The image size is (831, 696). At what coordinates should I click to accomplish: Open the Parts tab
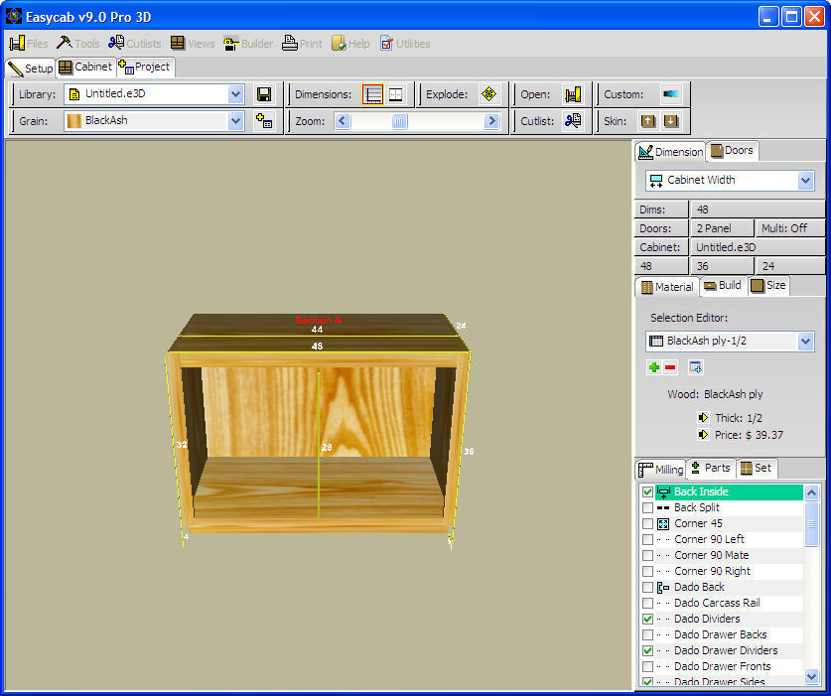711,469
